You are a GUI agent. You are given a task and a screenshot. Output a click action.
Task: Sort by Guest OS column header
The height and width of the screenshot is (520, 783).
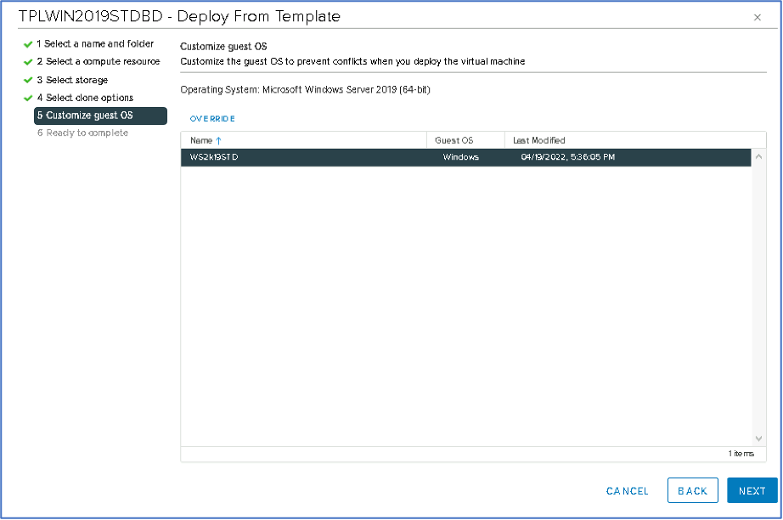[453, 140]
